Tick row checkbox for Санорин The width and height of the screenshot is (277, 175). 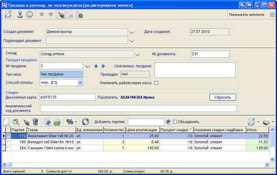[8, 148]
